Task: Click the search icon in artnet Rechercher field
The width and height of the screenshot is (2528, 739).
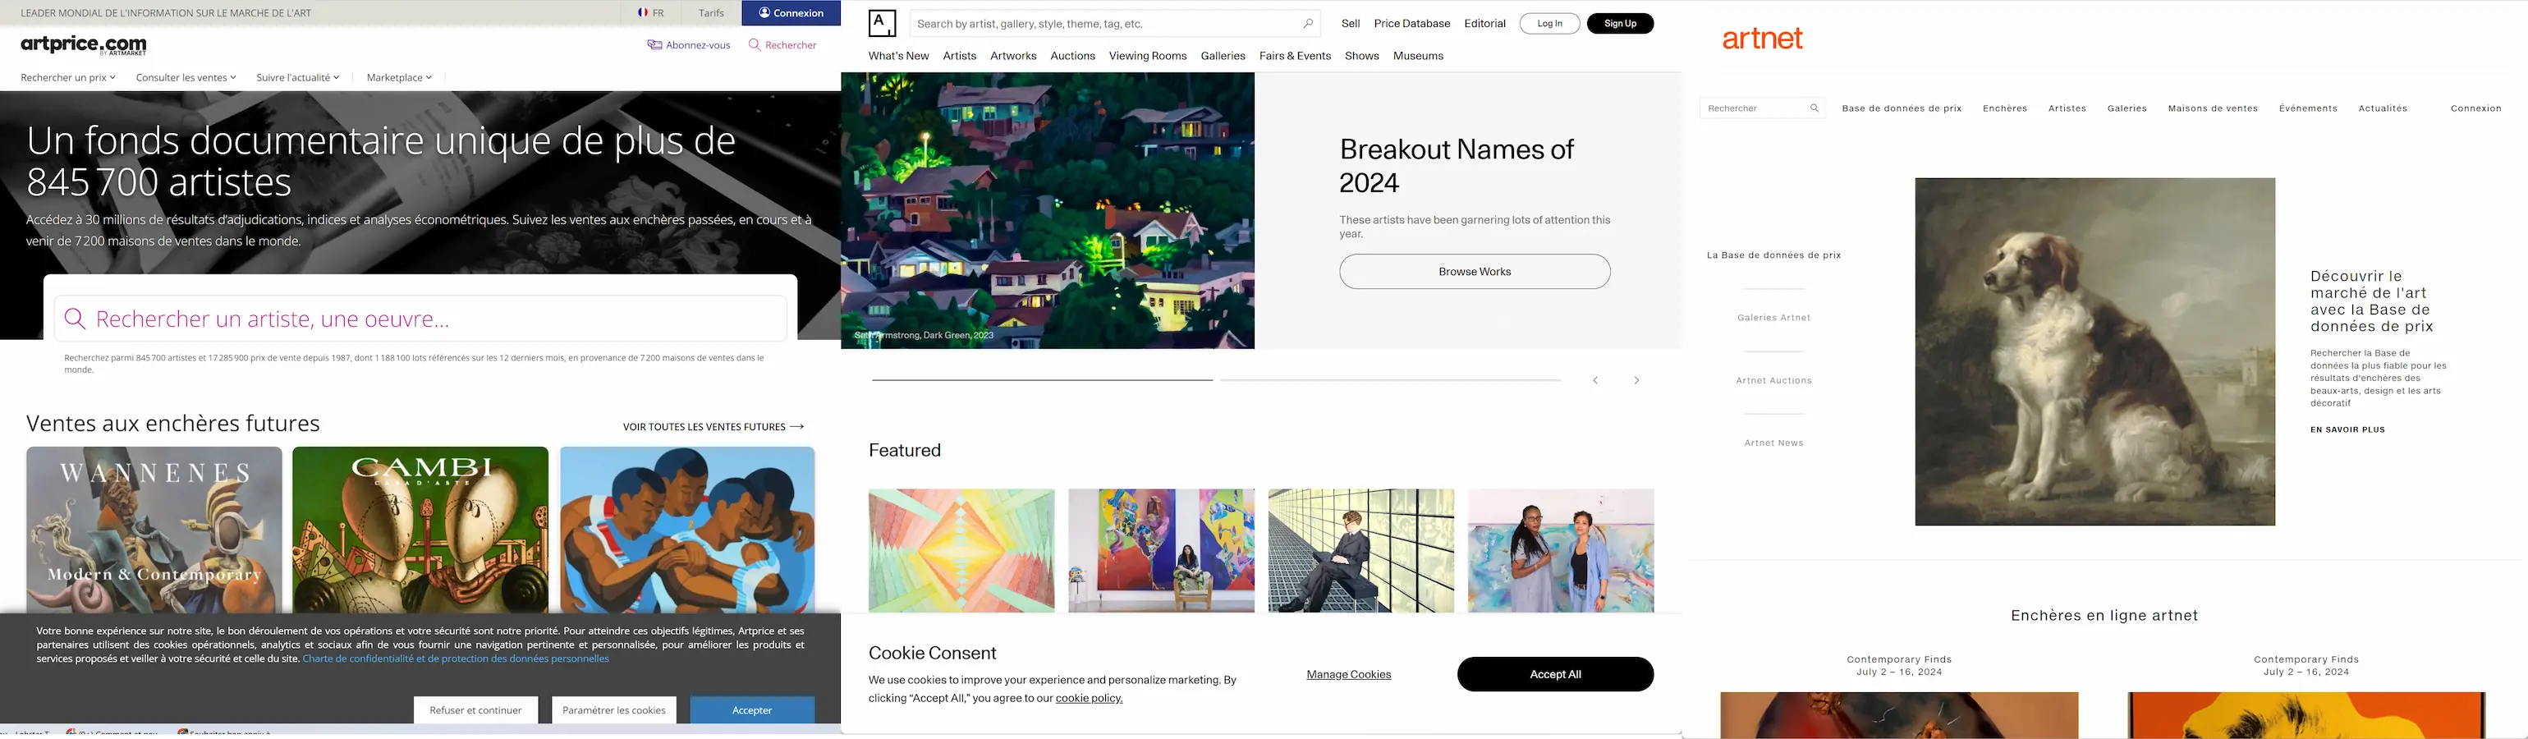Action: coord(1815,109)
